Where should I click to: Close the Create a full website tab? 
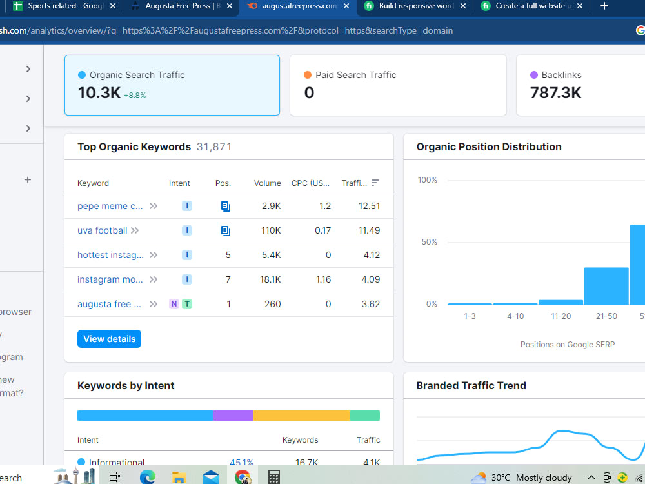(x=580, y=6)
